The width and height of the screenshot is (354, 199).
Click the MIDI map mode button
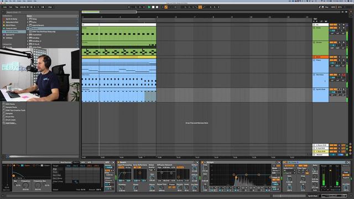[333, 7]
